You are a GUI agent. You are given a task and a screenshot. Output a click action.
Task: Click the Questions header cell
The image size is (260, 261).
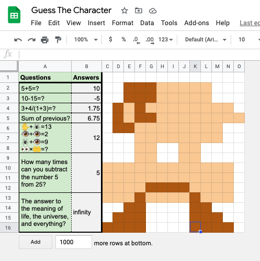(45, 78)
